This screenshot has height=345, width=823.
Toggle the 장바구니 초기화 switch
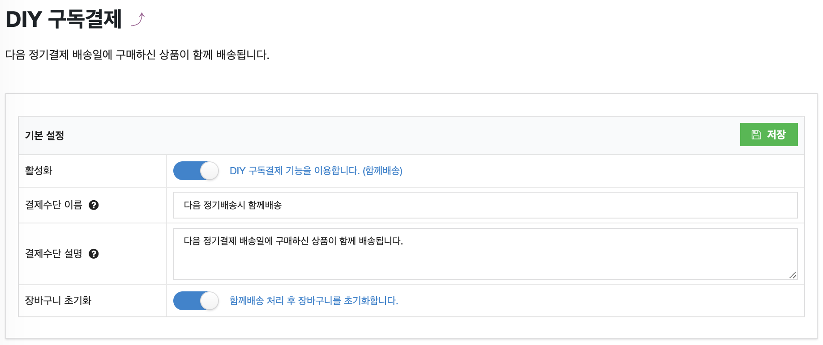tap(196, 301)
